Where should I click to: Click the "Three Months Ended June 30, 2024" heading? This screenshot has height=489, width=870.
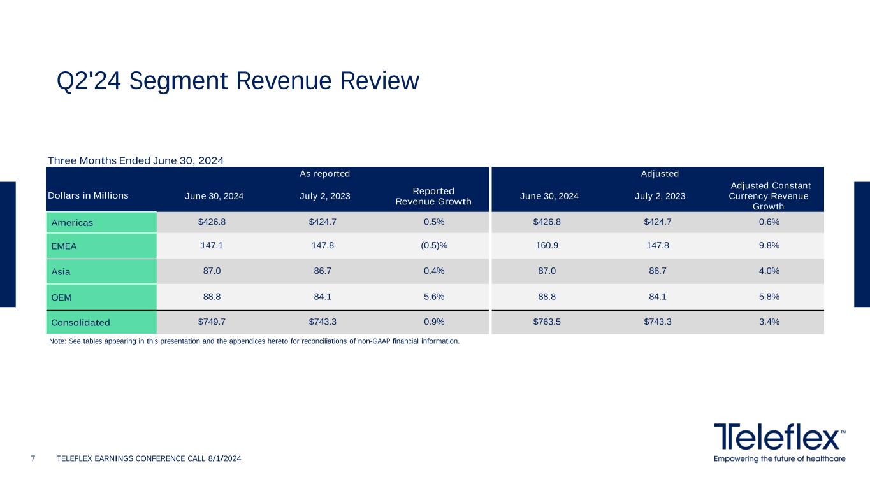[136, 160]
